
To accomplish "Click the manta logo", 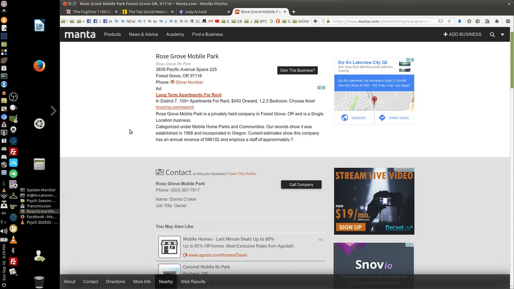I will pos(80,35).
